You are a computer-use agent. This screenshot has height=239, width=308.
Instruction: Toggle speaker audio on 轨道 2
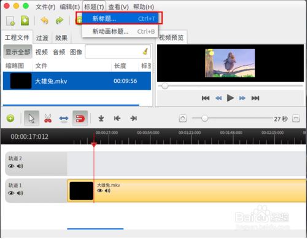tap(20, 166)
